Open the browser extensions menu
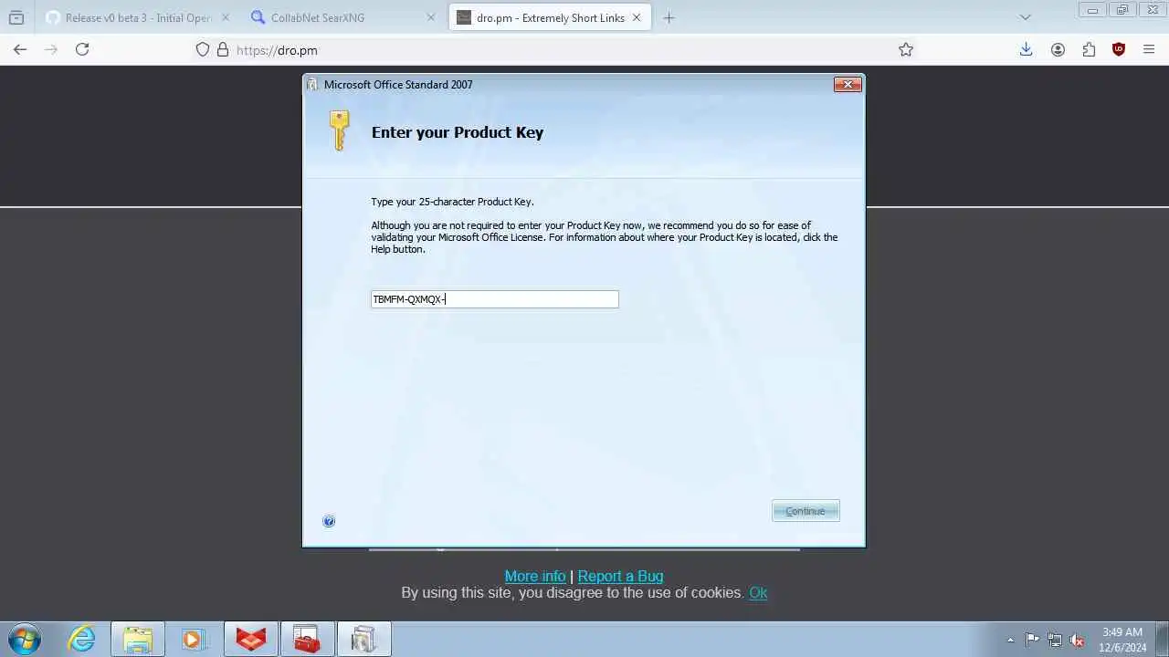The height and width of the screenshot is (657, 1169). point(1089,50)
